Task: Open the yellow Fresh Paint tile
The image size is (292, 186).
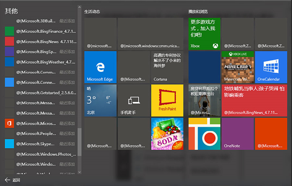Action: pyautogui.click(x=167, y=100)
